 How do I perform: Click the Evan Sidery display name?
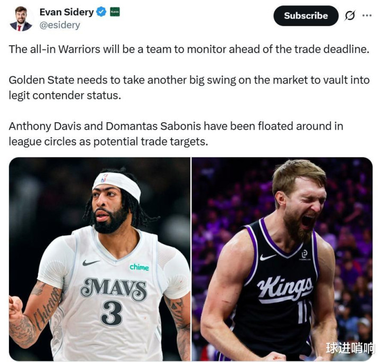(66, 12)
